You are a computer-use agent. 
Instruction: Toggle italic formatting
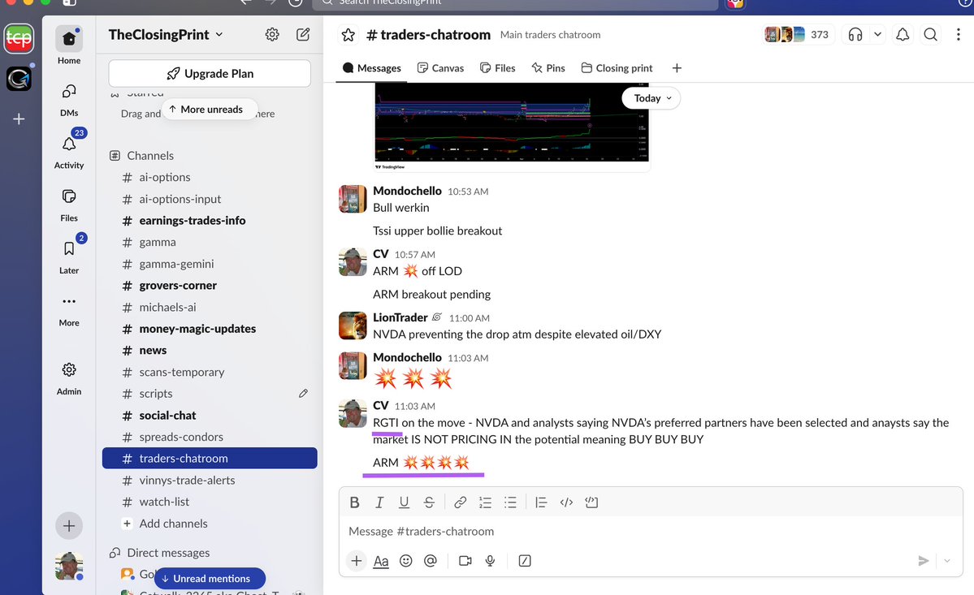pyautogui.click(x=379, y=502)
